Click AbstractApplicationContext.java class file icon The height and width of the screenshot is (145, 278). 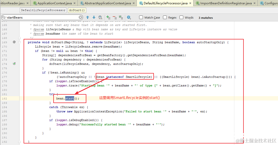point(82,3)
